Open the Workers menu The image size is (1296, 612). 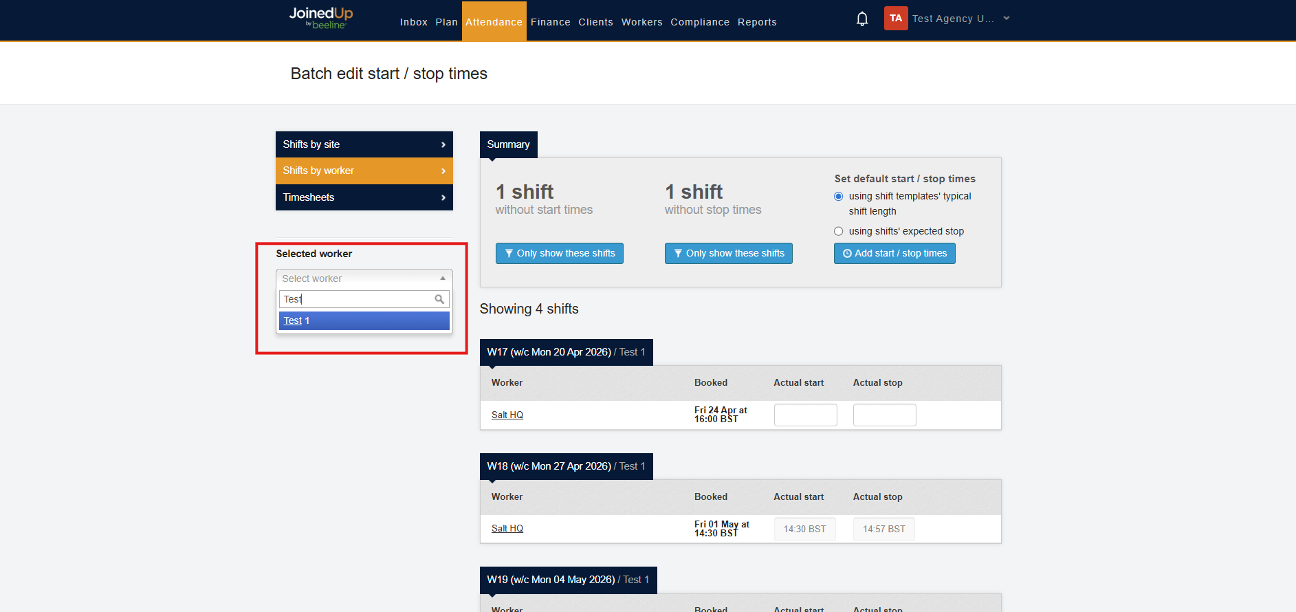(x=642, y=22)
